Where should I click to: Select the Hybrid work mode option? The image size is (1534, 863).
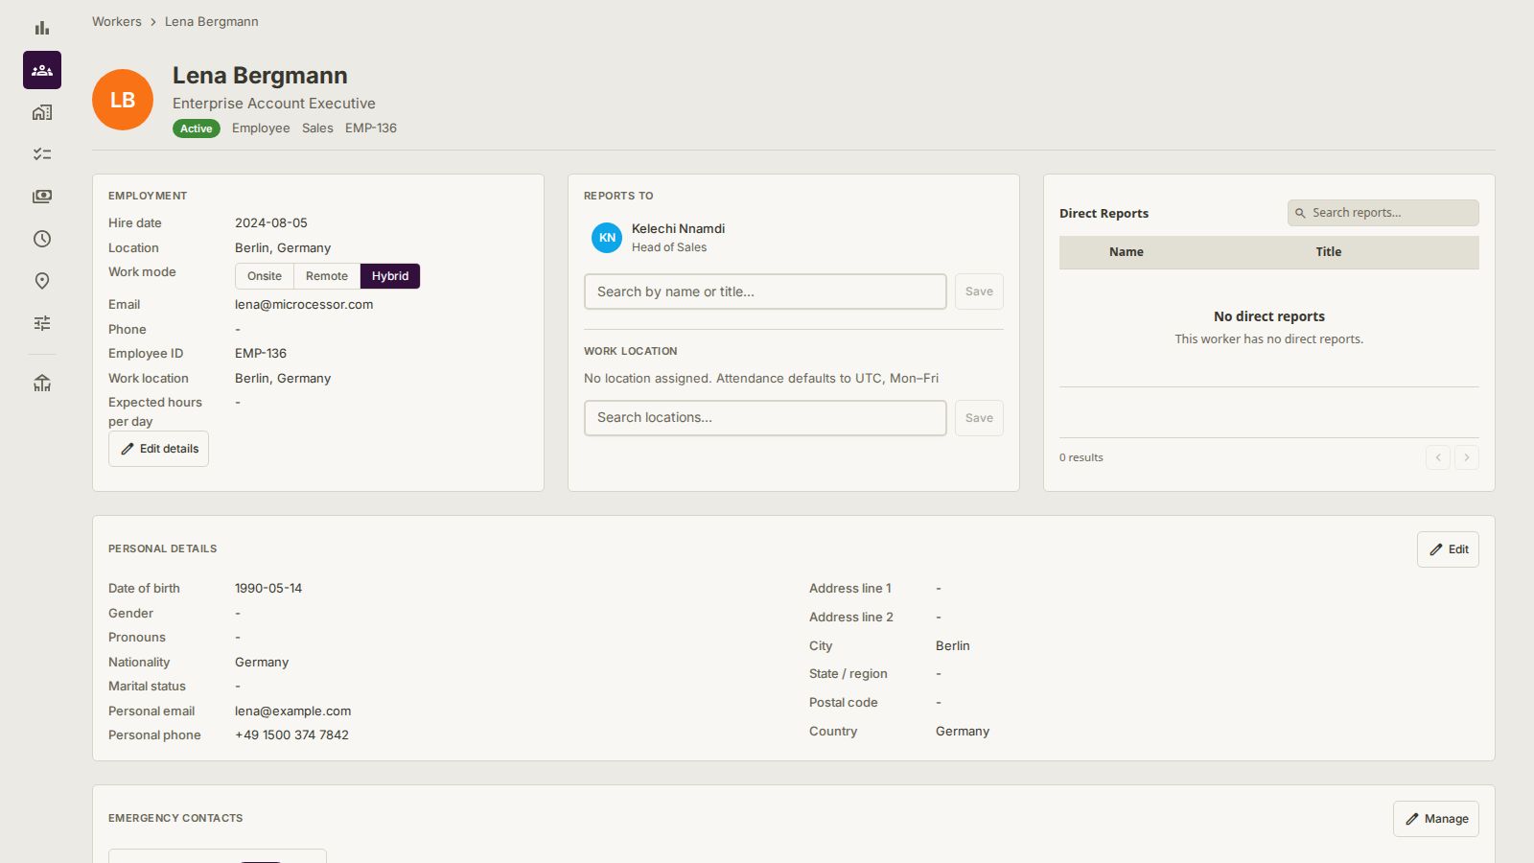pyautogui.click(x=390, y=276)
